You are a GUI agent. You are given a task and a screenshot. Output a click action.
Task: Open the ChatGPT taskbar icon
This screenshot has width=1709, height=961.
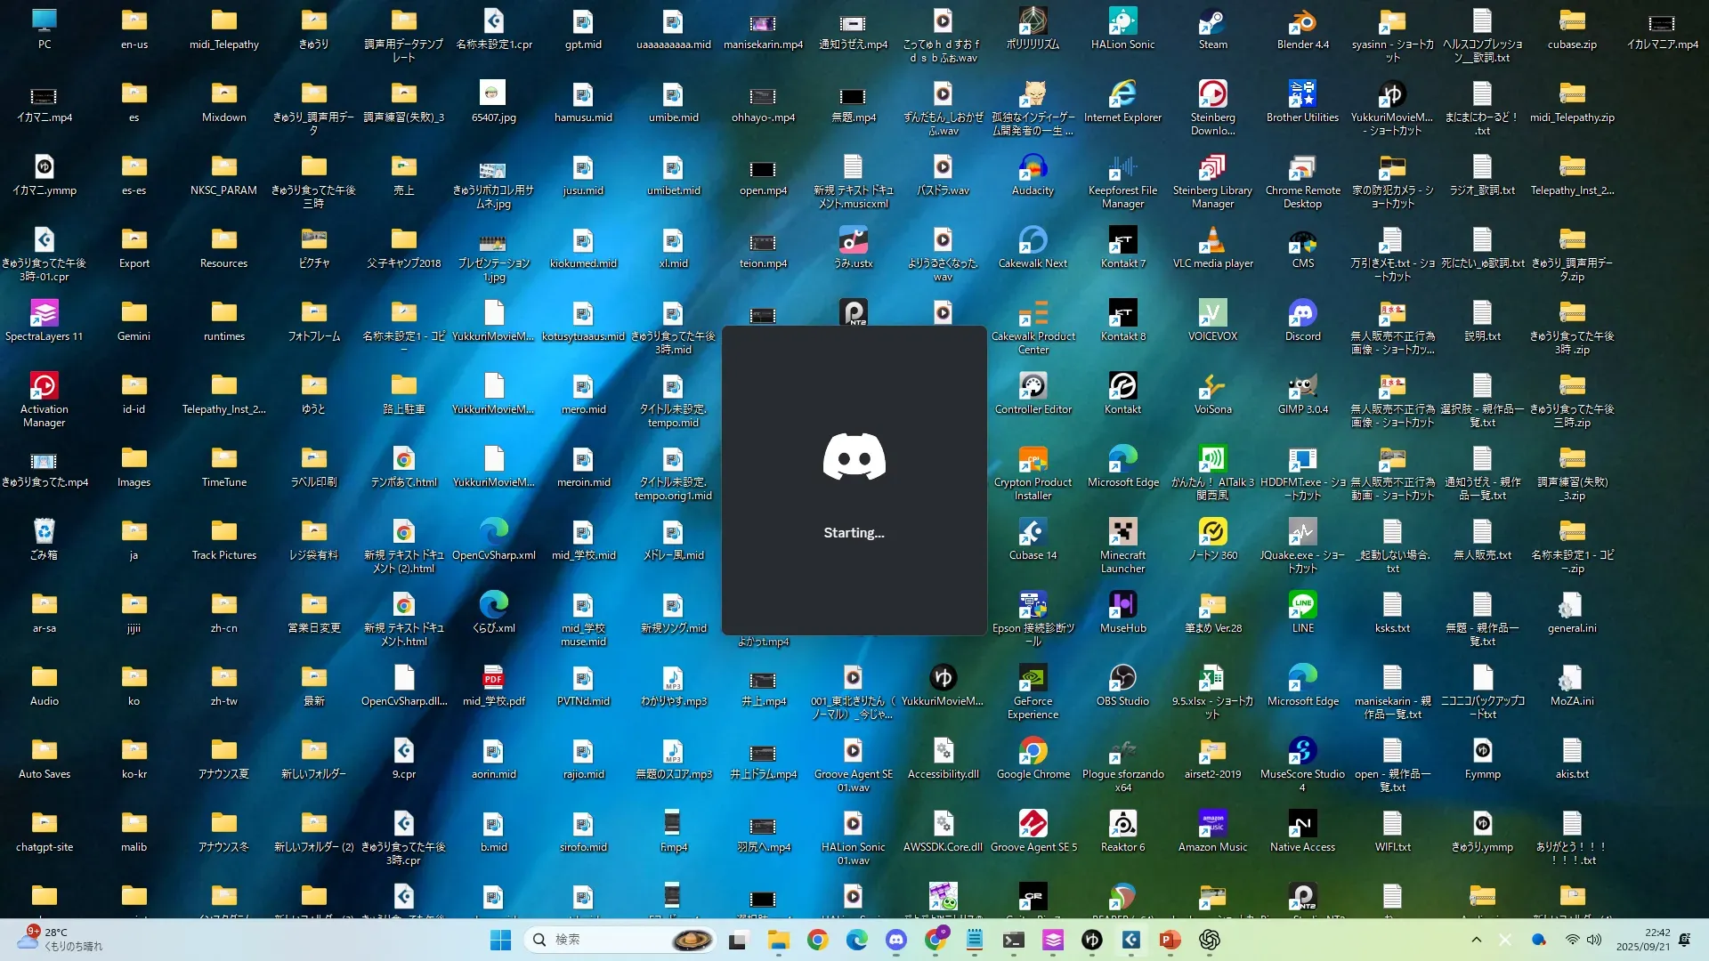click(1209, 940)
